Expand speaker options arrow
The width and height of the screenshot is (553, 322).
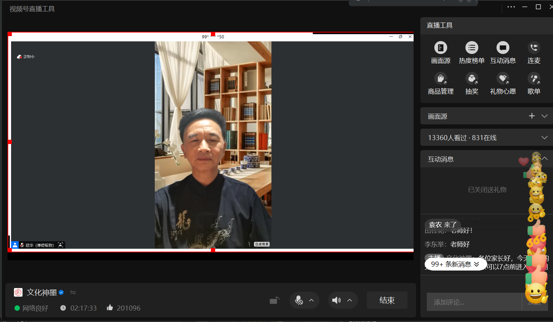(x=350, y=300)
